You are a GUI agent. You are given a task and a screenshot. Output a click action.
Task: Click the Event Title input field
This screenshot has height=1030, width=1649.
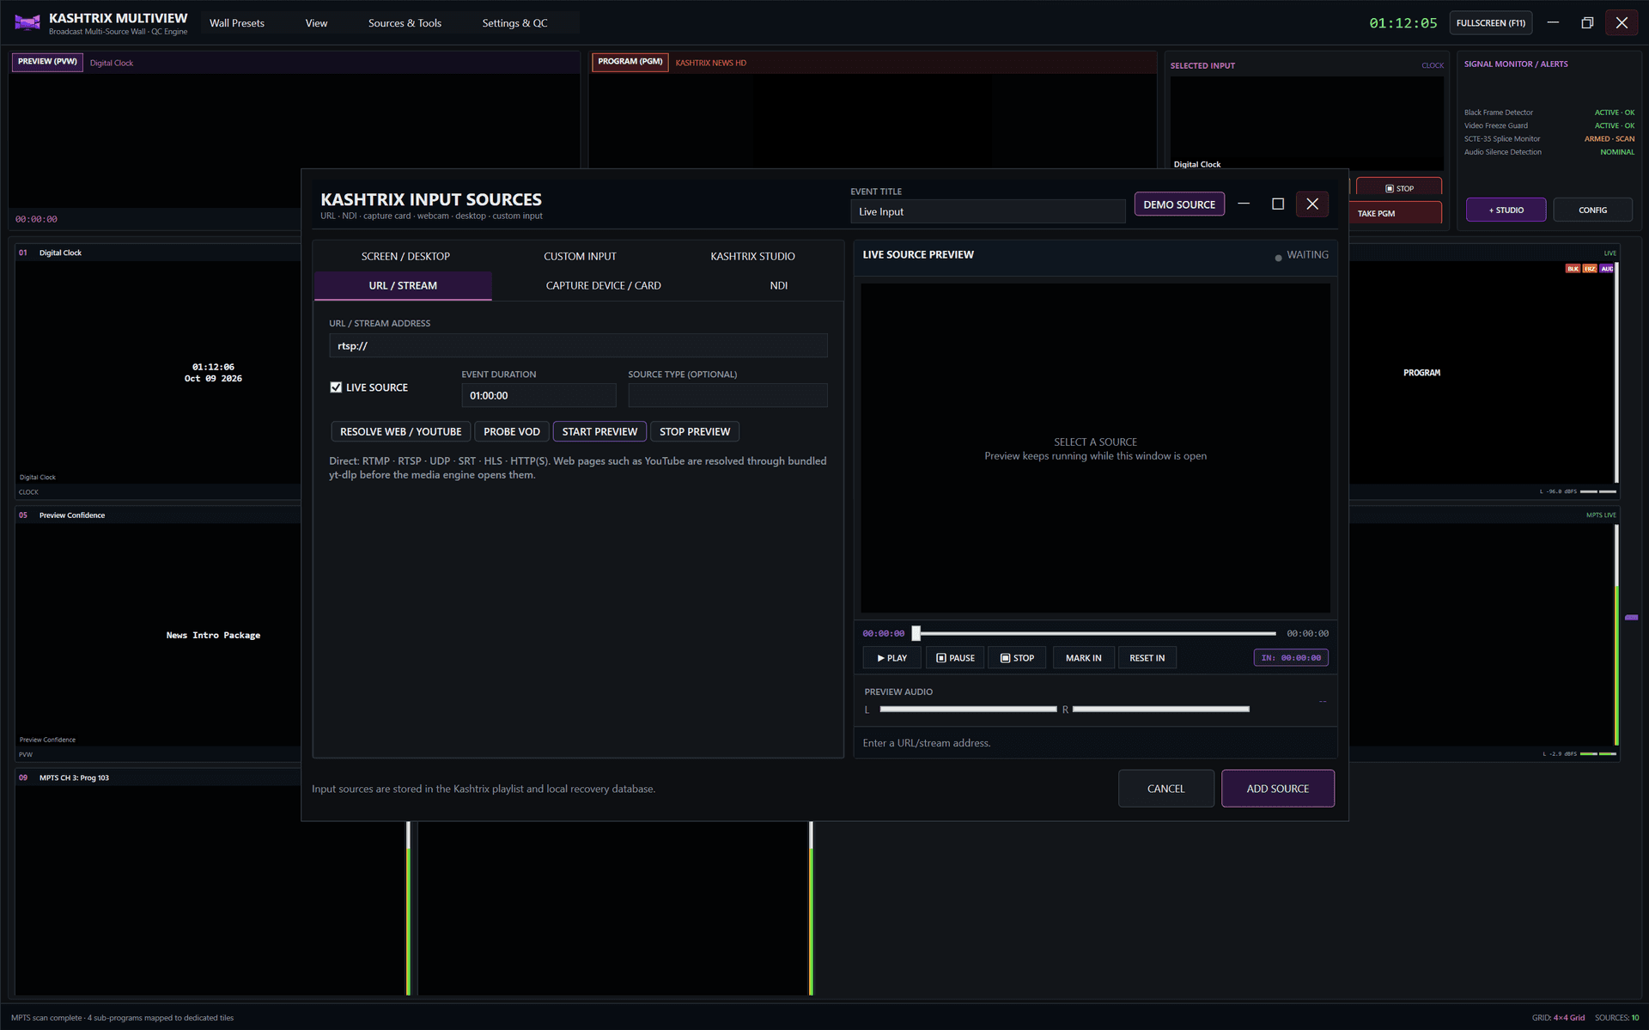point(988,211)
